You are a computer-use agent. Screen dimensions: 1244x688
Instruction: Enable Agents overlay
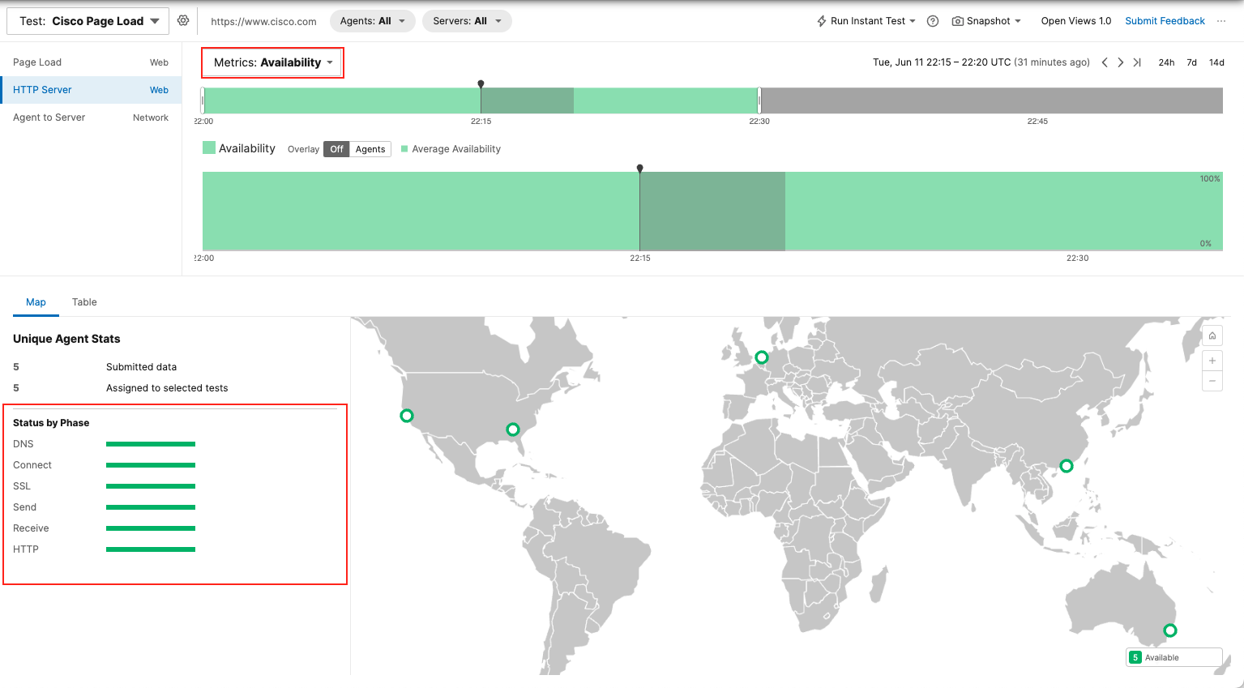click(x=370, y=149)
